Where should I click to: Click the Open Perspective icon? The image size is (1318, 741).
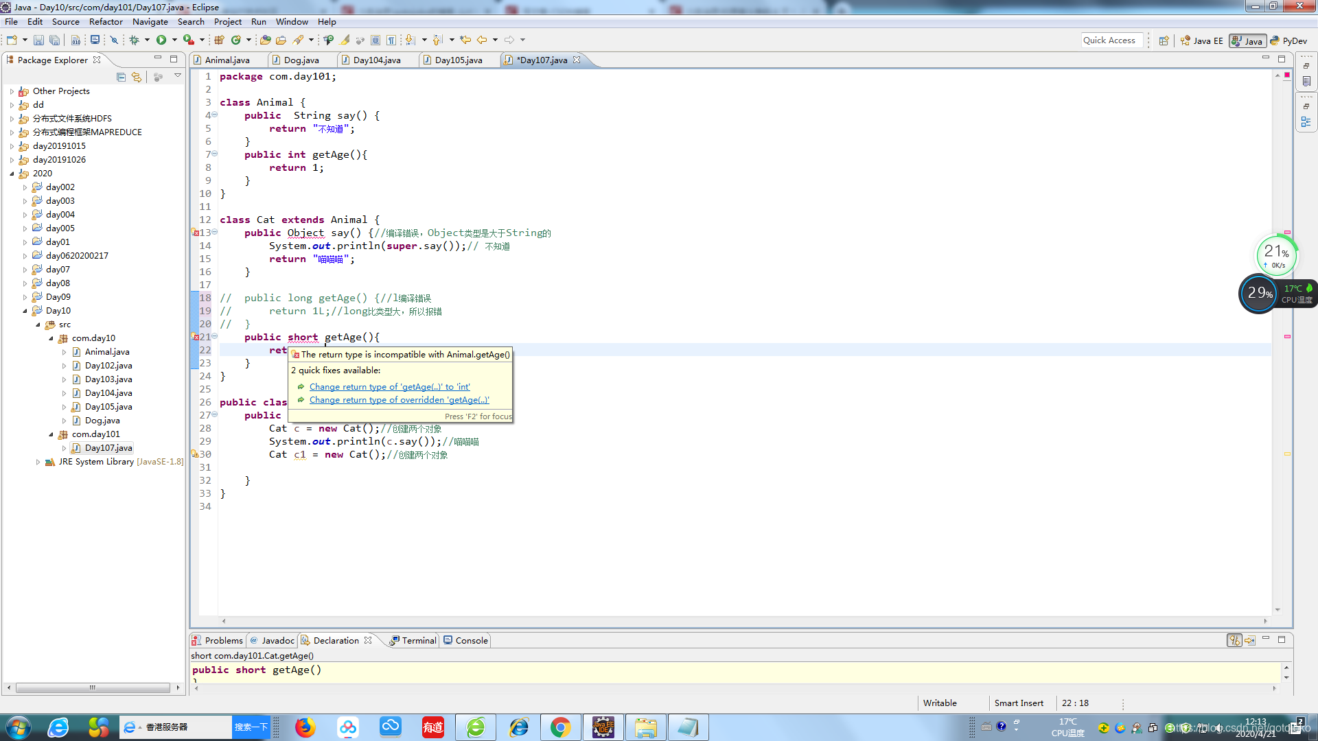1164,40
